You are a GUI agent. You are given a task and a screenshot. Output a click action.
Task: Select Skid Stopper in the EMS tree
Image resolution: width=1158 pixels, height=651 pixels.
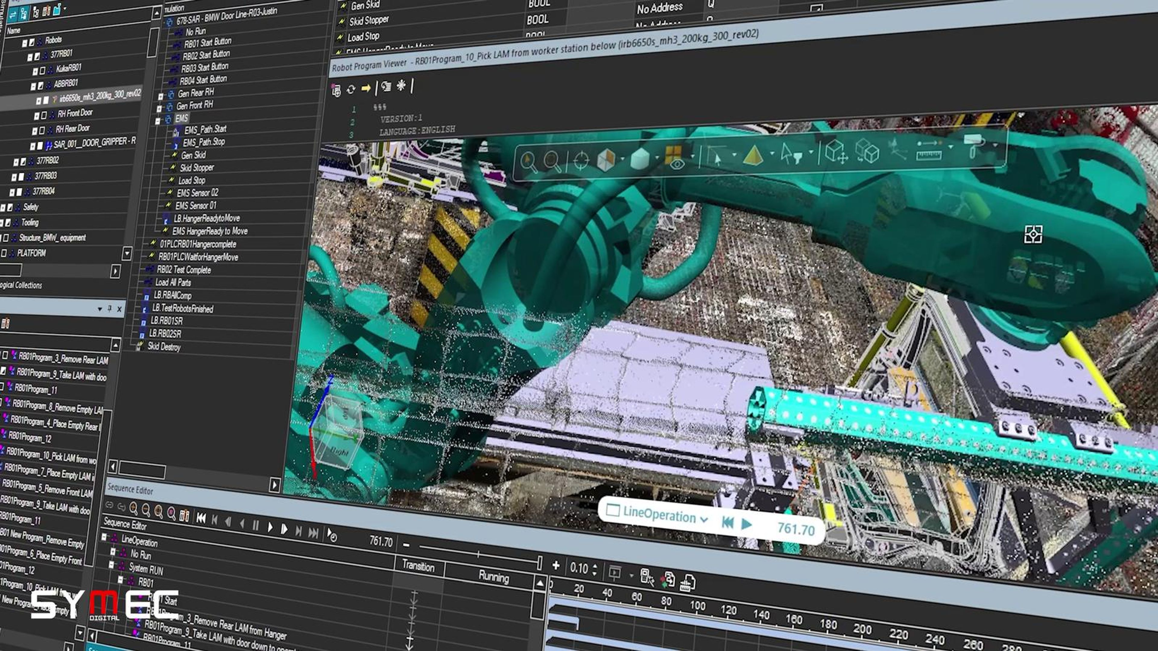click(x=196, y=168)
